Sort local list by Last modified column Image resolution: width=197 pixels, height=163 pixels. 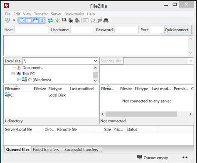[x=82, y=89]
